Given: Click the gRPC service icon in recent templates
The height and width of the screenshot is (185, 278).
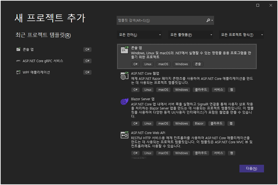Looking at the screenshot, I should click(18, 61).
